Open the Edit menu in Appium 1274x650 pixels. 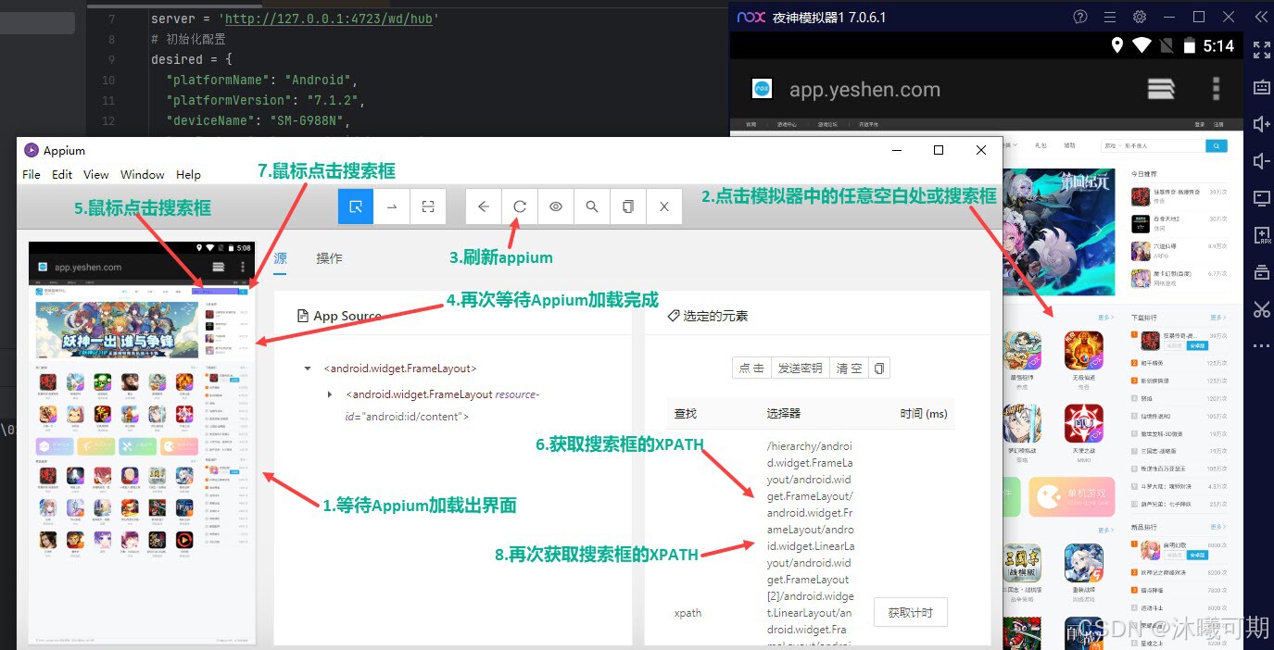(x=62, y=174)
